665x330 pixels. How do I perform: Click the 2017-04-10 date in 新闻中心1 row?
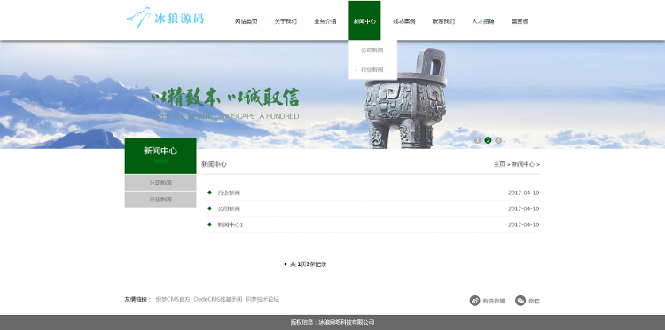(x=524, y=224)
